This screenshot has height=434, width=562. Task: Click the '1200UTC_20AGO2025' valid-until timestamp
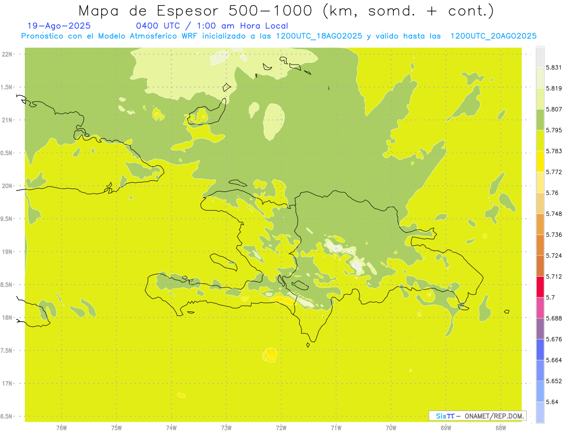493,36
